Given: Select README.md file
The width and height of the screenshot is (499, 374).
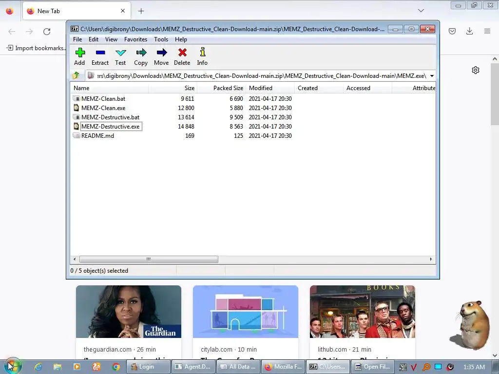Looking at the screenshot, I should tap(97, 135).
